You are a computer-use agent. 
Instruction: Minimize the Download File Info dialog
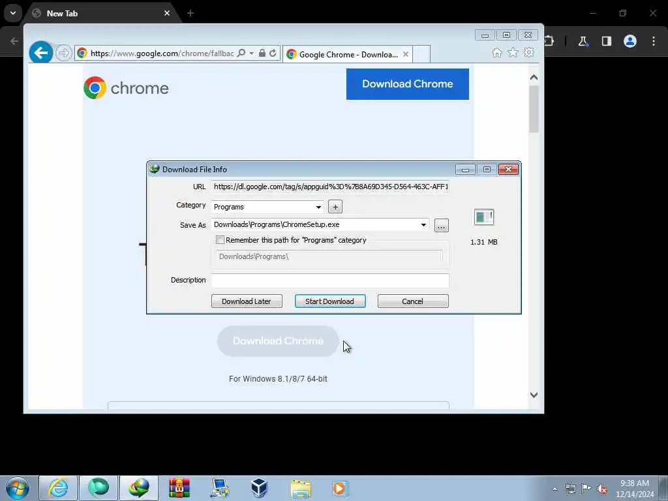[465, 170]
